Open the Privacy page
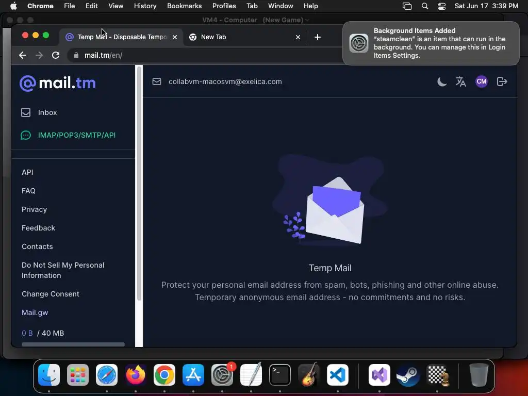The width and height of the screenshot is (528, 396). tap(34, 209)
